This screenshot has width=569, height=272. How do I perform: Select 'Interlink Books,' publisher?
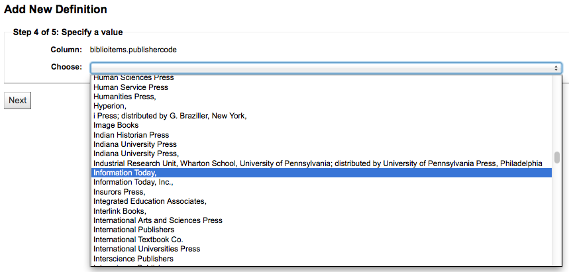(120, 211)
